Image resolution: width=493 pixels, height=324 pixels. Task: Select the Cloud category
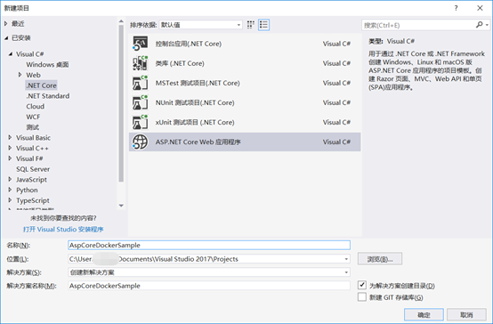[36, 106]
